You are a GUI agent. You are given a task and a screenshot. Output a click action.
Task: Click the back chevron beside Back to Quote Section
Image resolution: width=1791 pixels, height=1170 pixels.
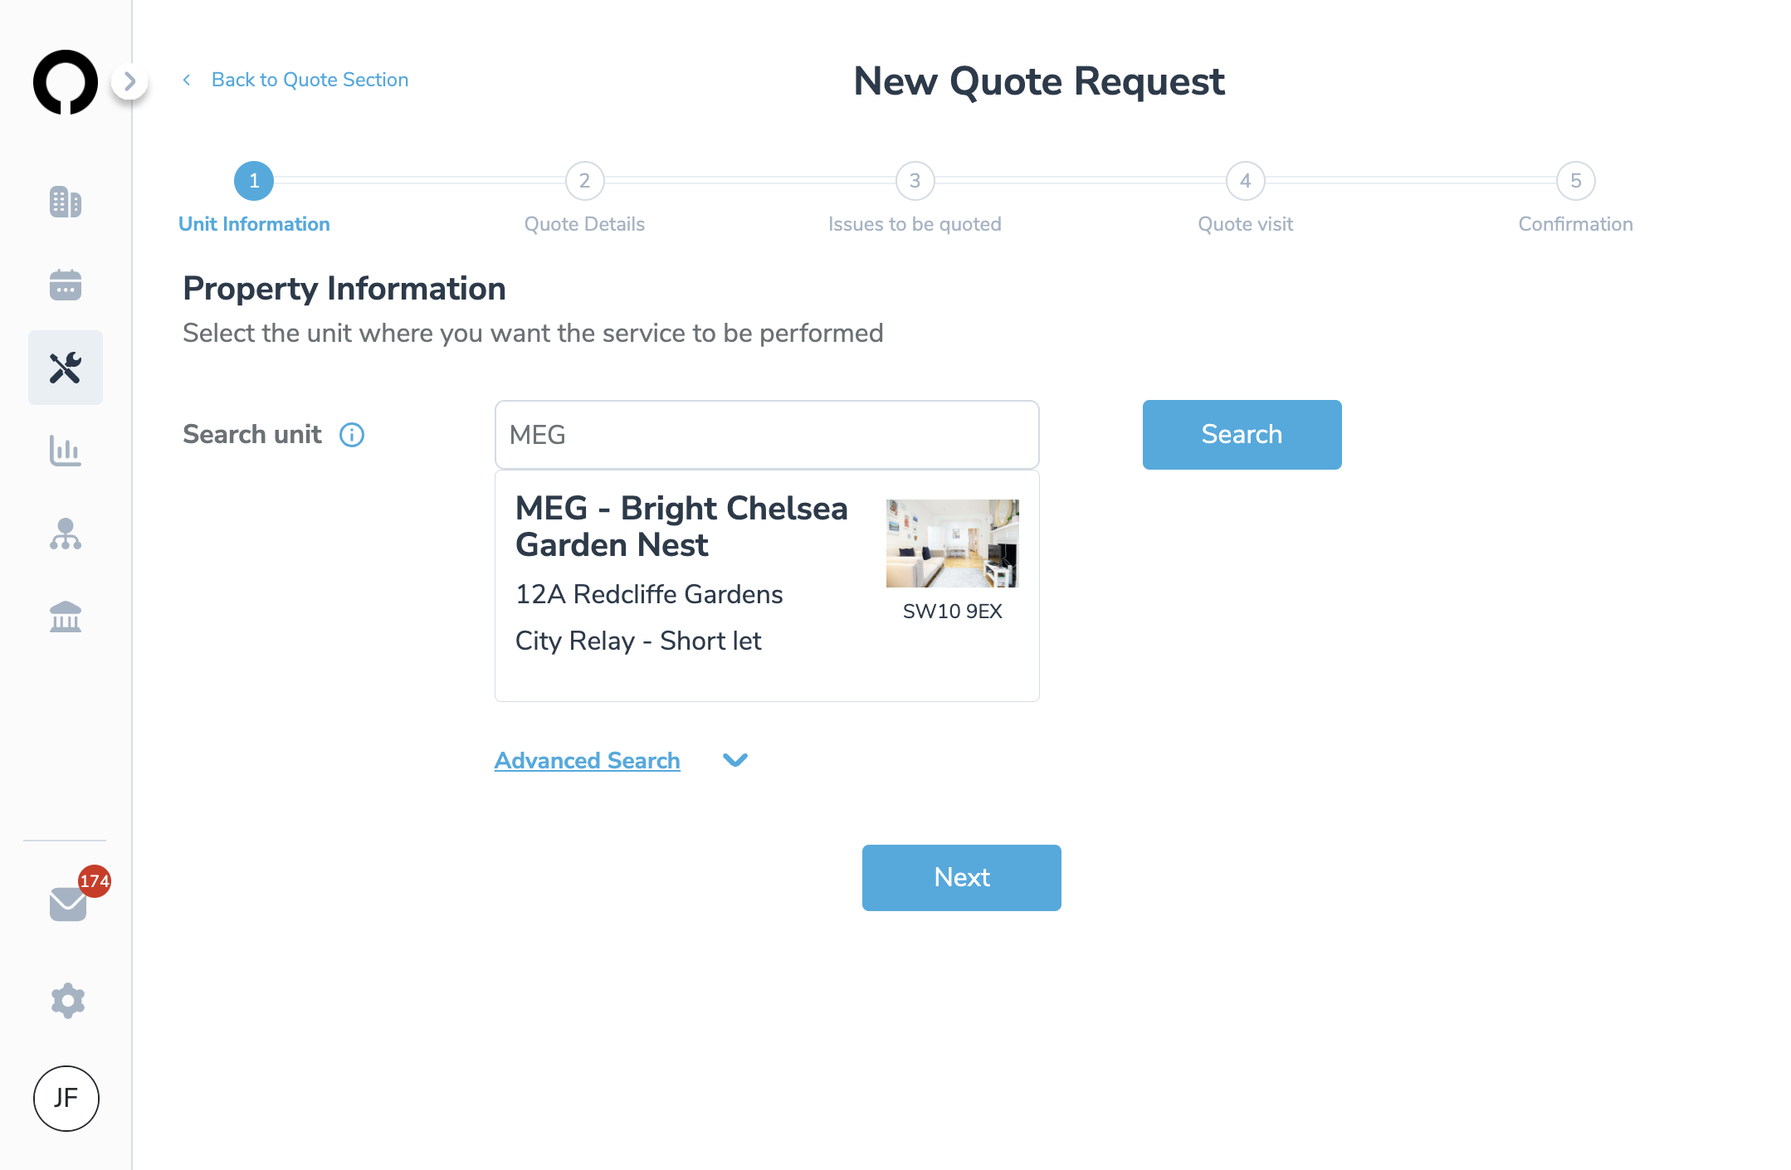187,80
